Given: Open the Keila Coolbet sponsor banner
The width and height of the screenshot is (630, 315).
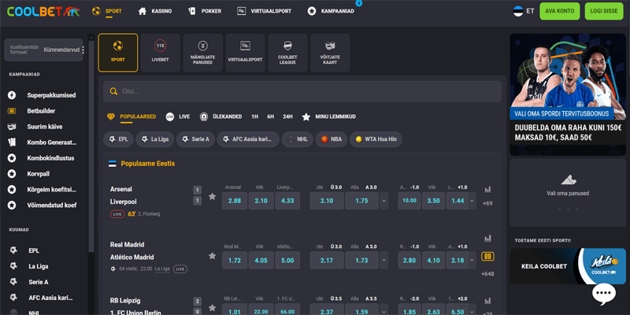Looking at the screenshot, I should (x=568, y=266).
